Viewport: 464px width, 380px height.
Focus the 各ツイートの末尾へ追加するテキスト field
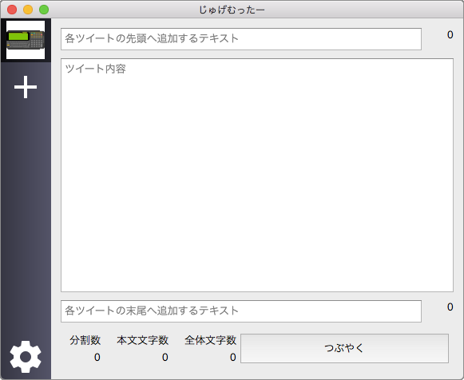[x=241, y=311]
